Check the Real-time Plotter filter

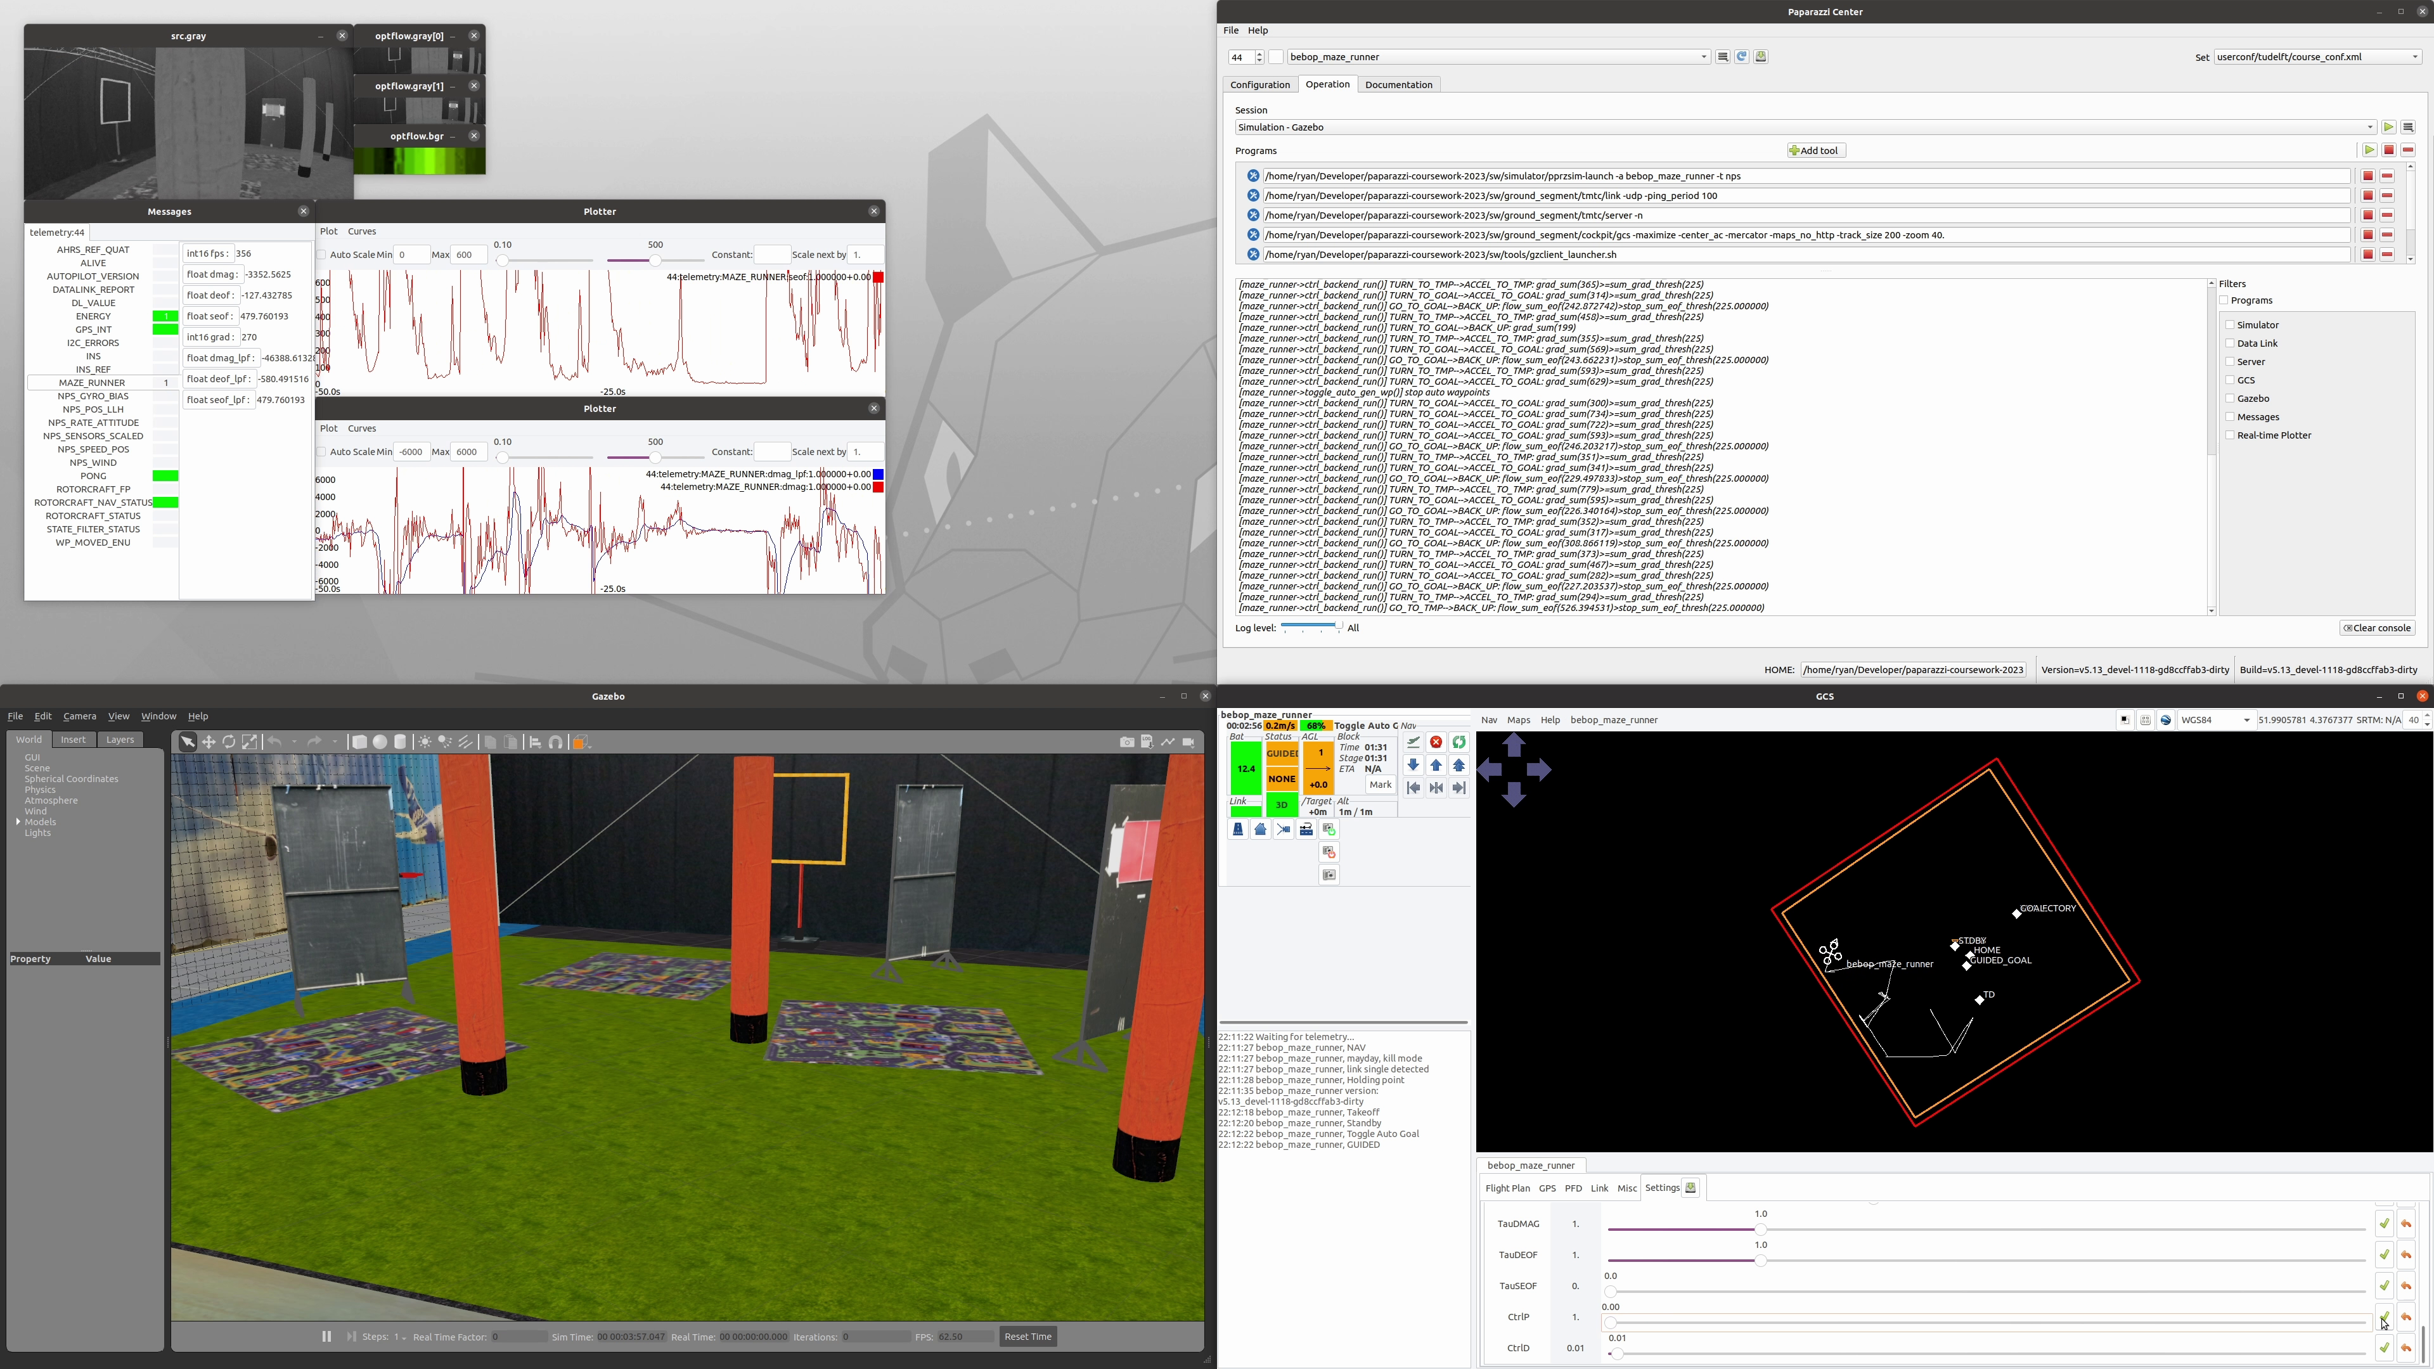[x=2230, y=435]
